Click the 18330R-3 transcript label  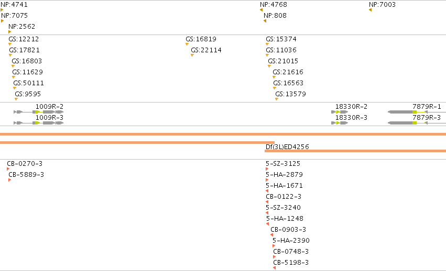click(x=351, y=118)
